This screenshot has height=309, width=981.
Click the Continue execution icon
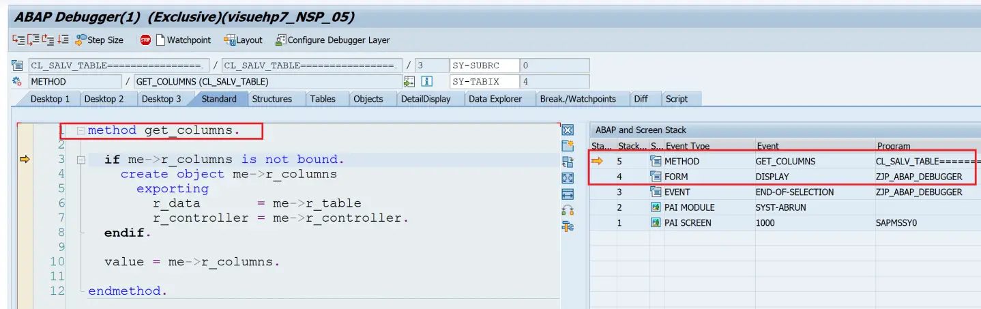[63, 40]
